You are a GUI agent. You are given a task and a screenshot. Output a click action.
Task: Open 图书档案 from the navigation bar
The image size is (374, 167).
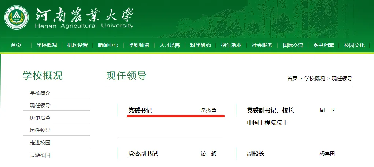pyautogui.click(x=323, y=46)
